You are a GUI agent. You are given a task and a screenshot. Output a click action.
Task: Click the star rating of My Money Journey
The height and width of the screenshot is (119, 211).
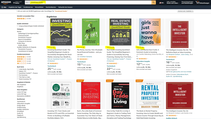pyautogui.click(x=83, y=59)
